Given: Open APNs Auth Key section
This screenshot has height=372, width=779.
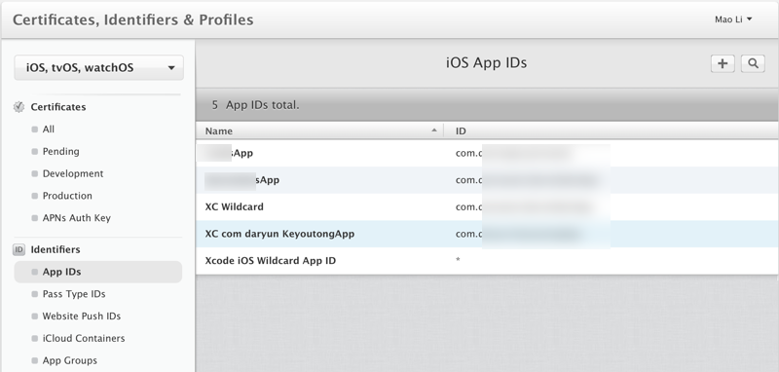Looking at the screenshot, I should 77,217.
